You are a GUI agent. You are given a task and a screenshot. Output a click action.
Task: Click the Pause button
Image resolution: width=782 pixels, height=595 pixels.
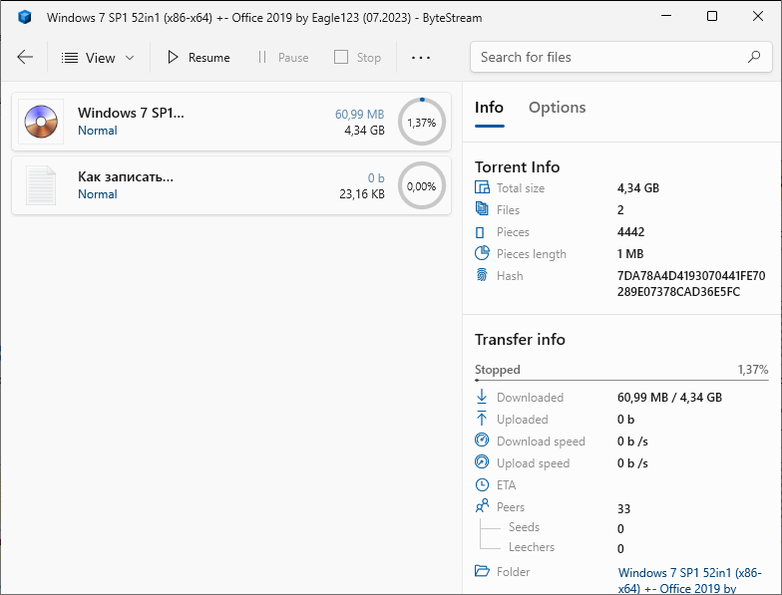click(x=283, y=58)
